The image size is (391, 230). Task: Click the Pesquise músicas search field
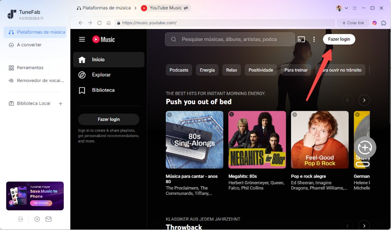(x=230, y=39)
